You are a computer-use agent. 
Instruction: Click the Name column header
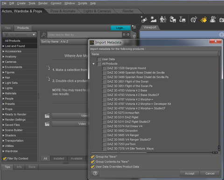pyautogui.click(x=154, y=54)
